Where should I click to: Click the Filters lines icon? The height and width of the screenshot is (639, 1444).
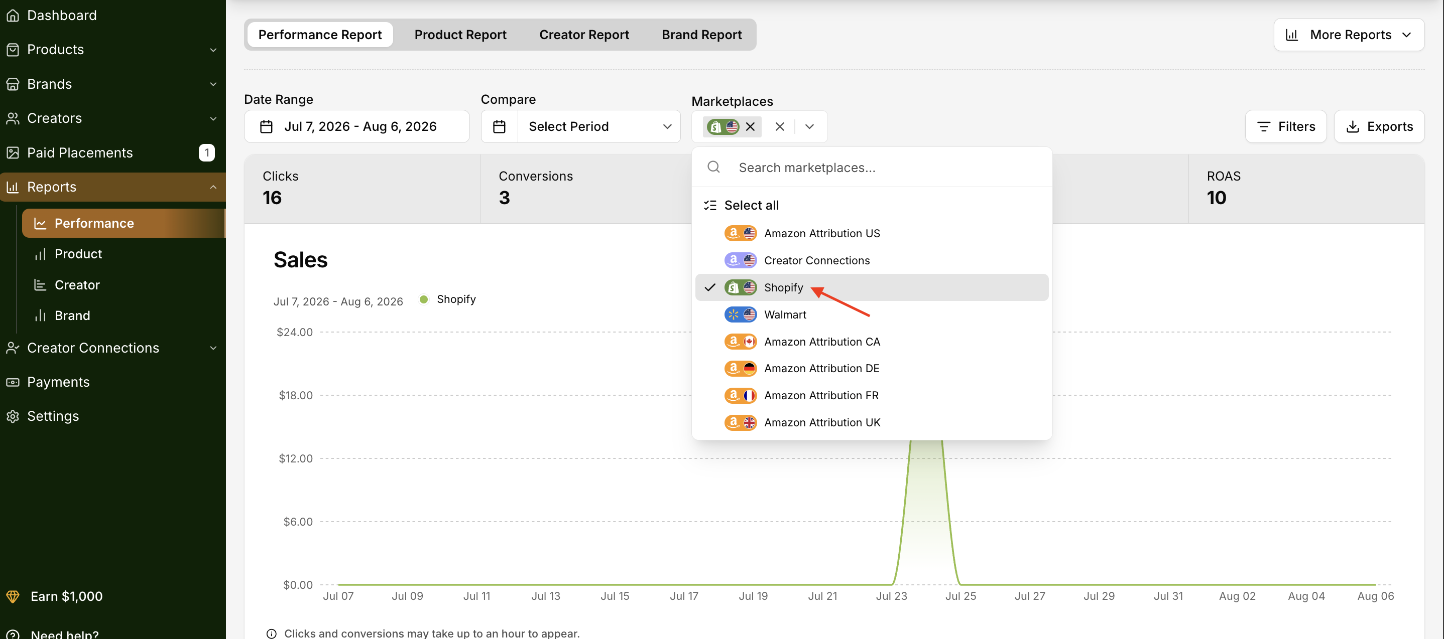1263,126
